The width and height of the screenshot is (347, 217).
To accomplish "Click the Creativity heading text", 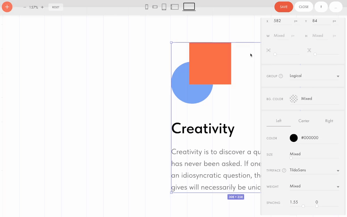I will [x=203, y=129].
